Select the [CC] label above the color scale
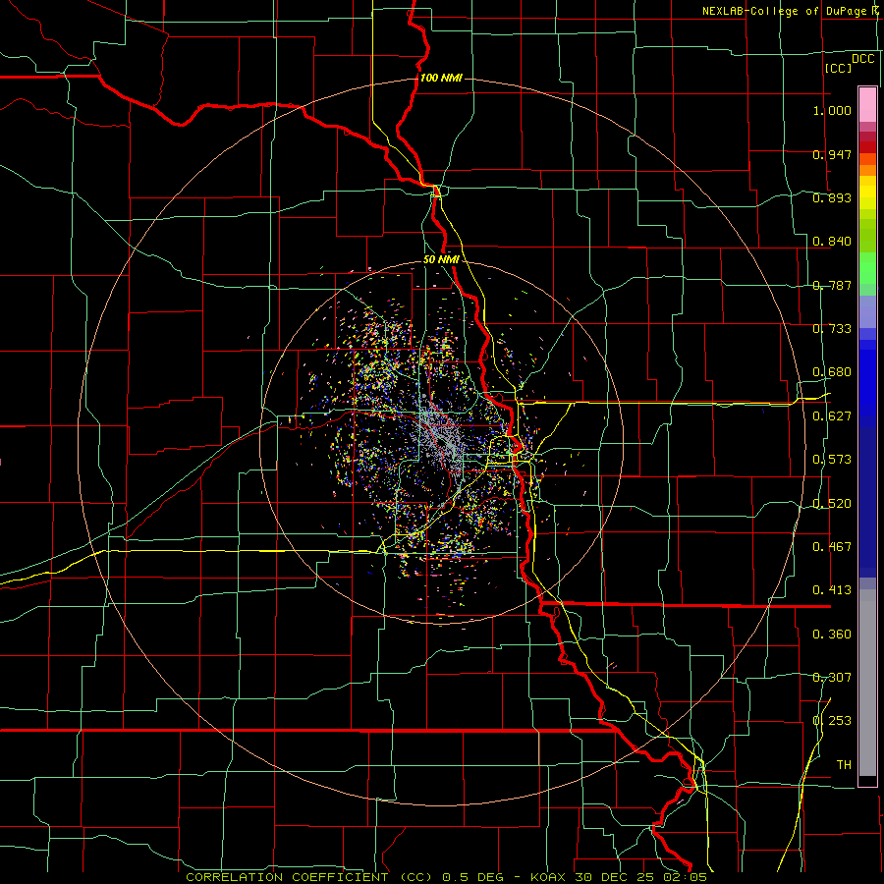 (x=838, y=68)
